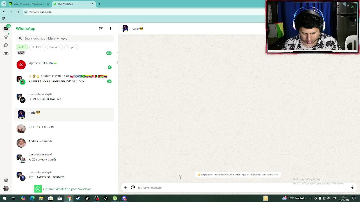The height and width of the screenshot is (202, 360).
Task: Open a new browser tab
Action: coord(99,4)
